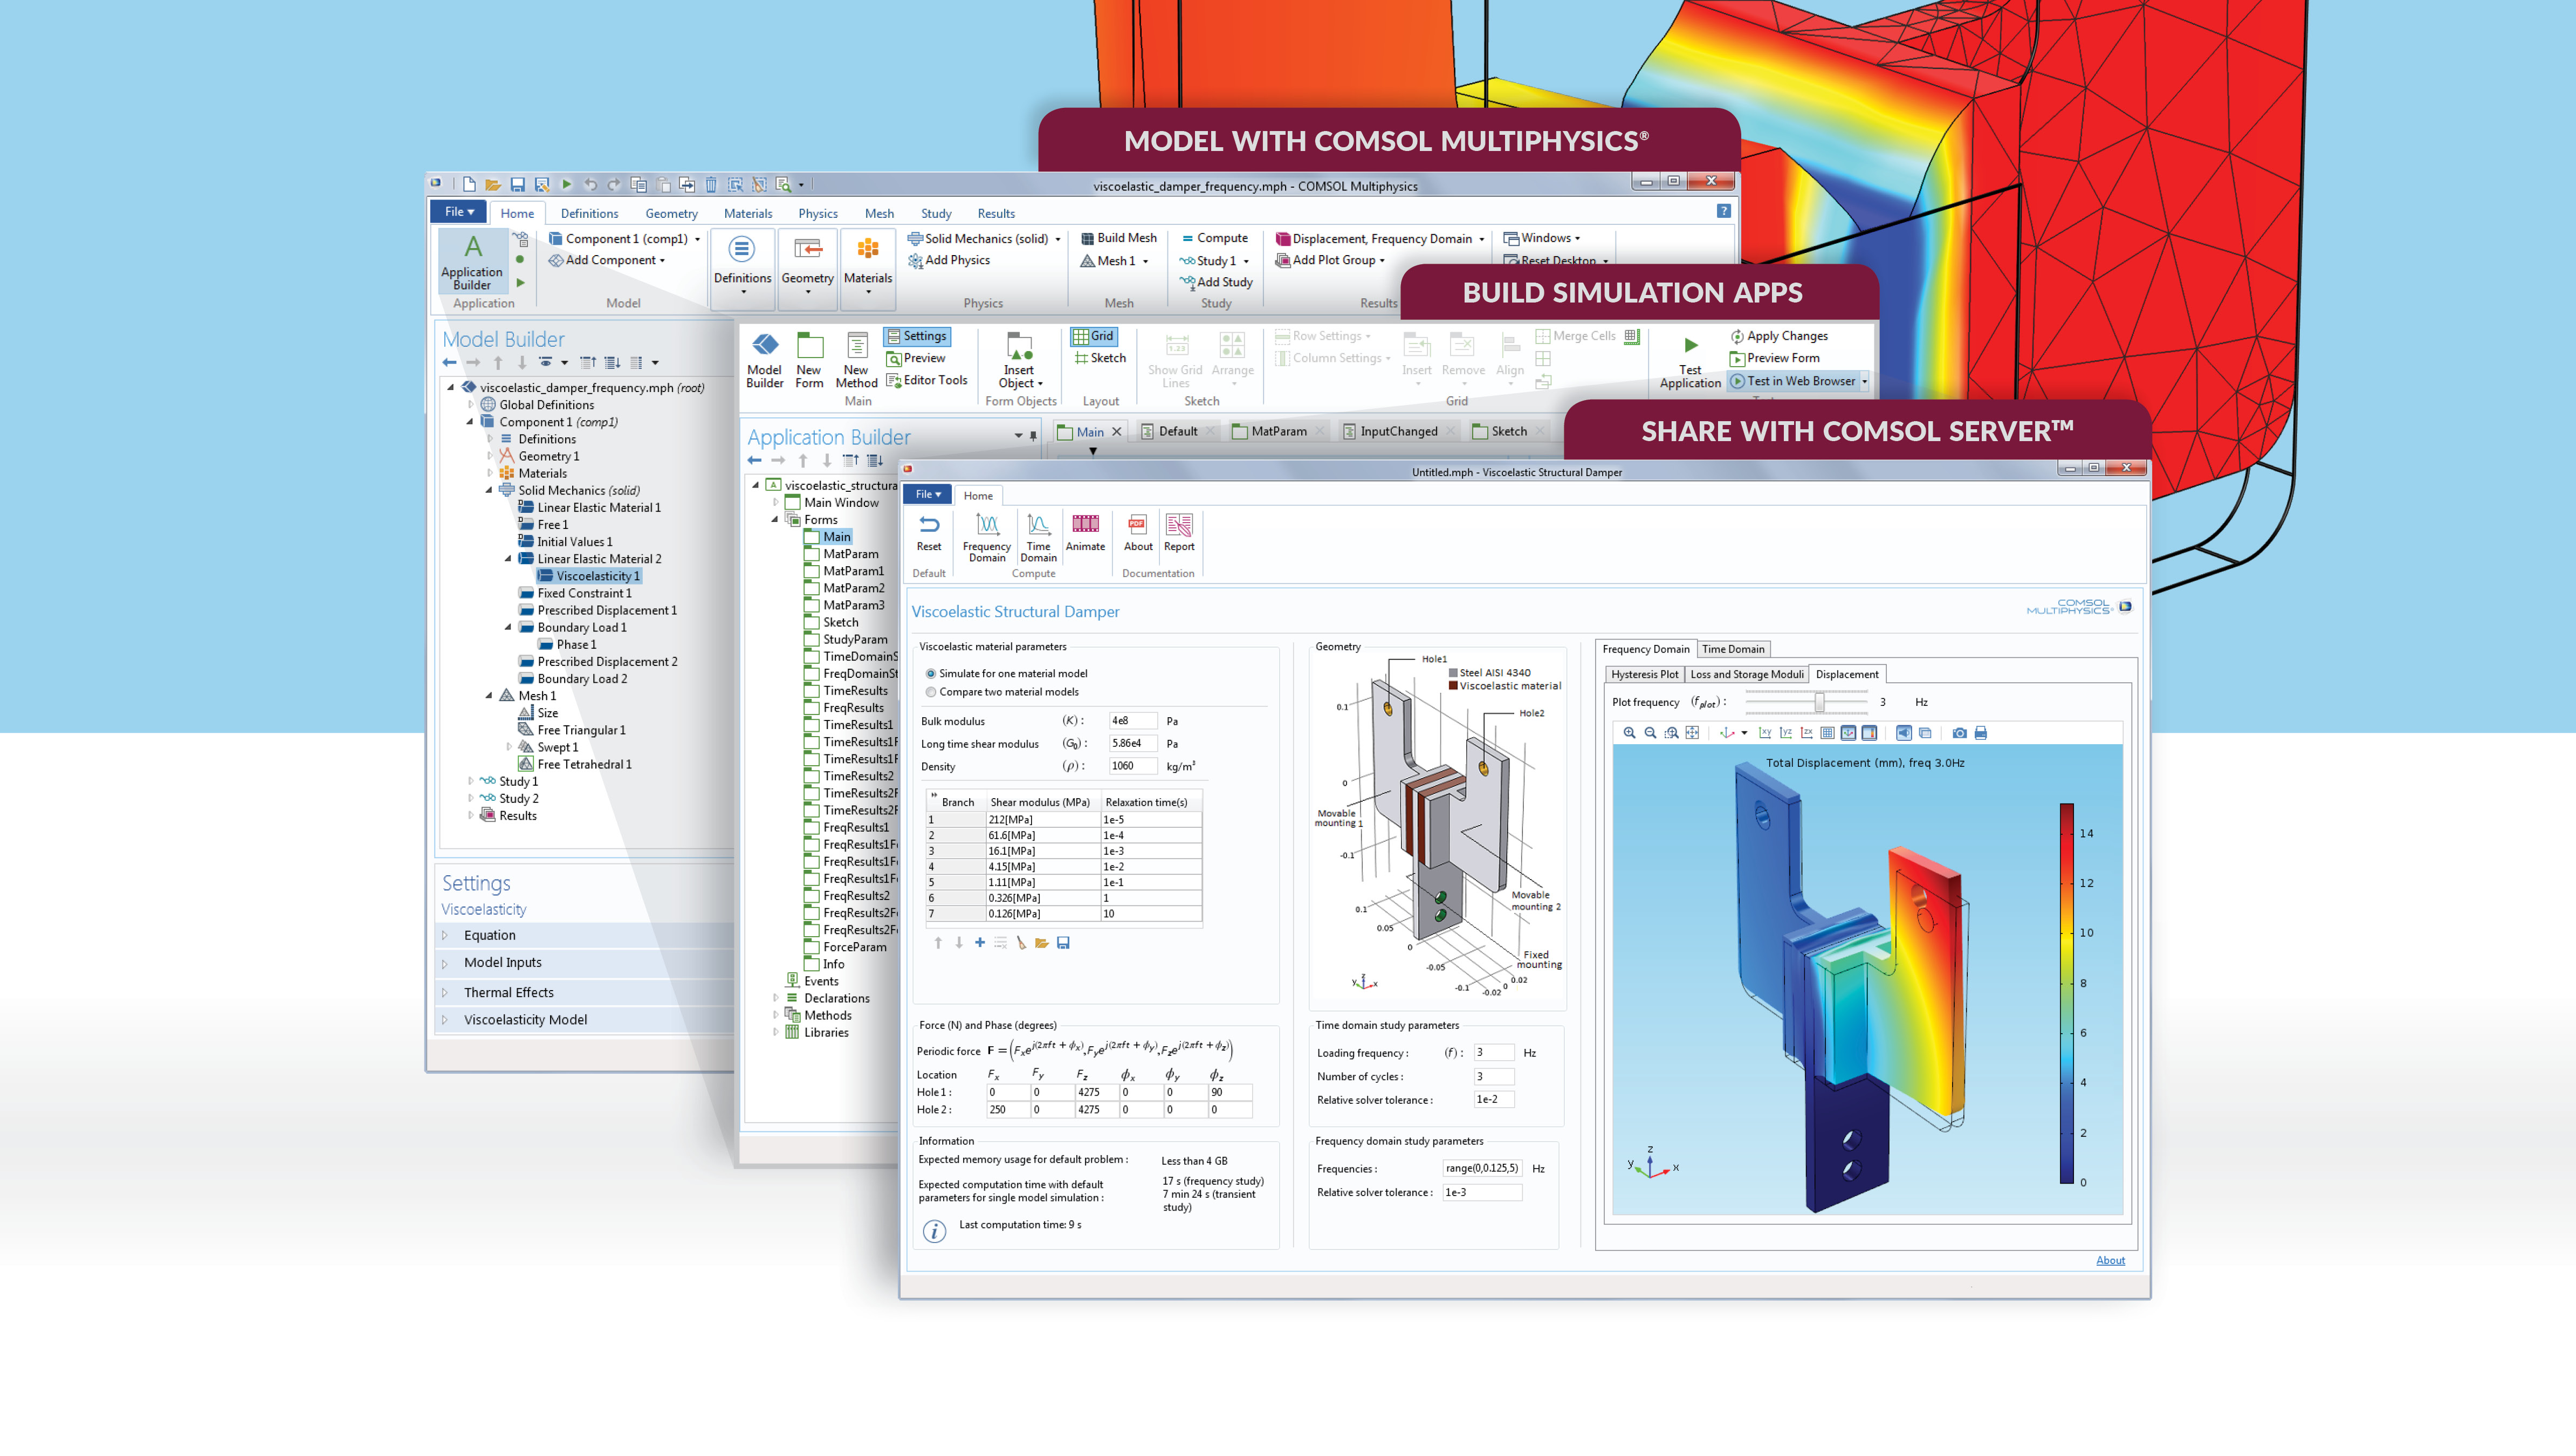Click Test Application play icon

1690,346
